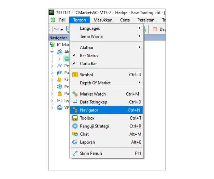Click the indicator wave icon
214x179 pixels.
60,66
